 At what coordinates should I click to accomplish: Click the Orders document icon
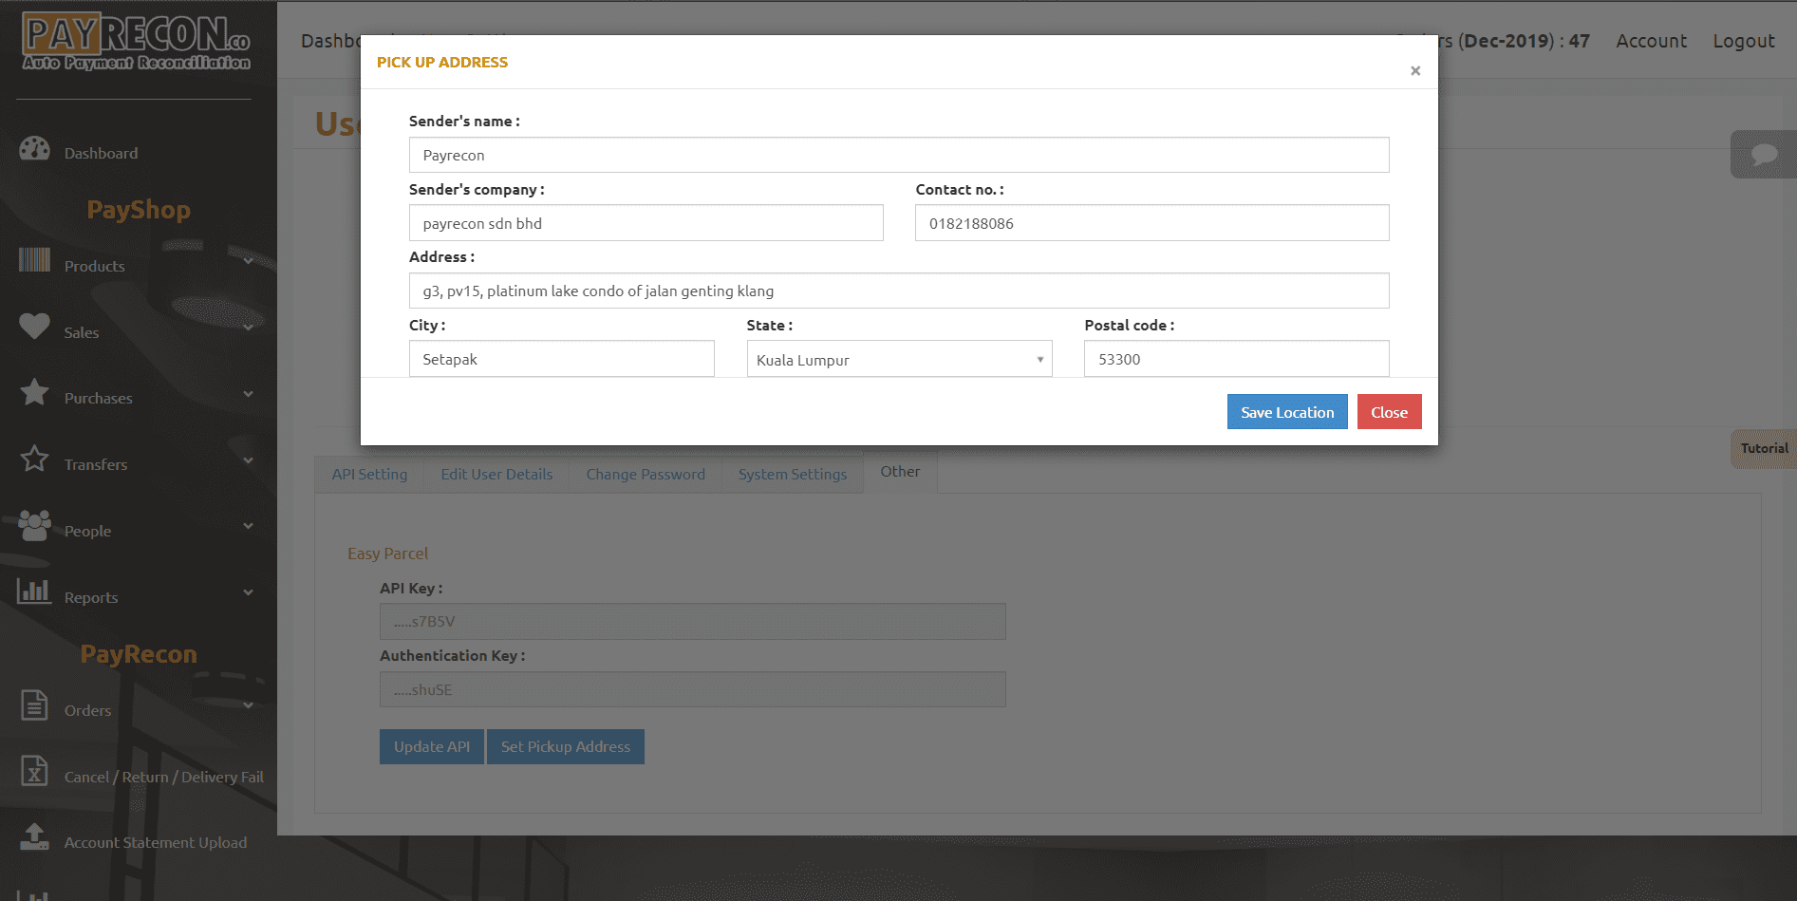click(x=34, y=704)
